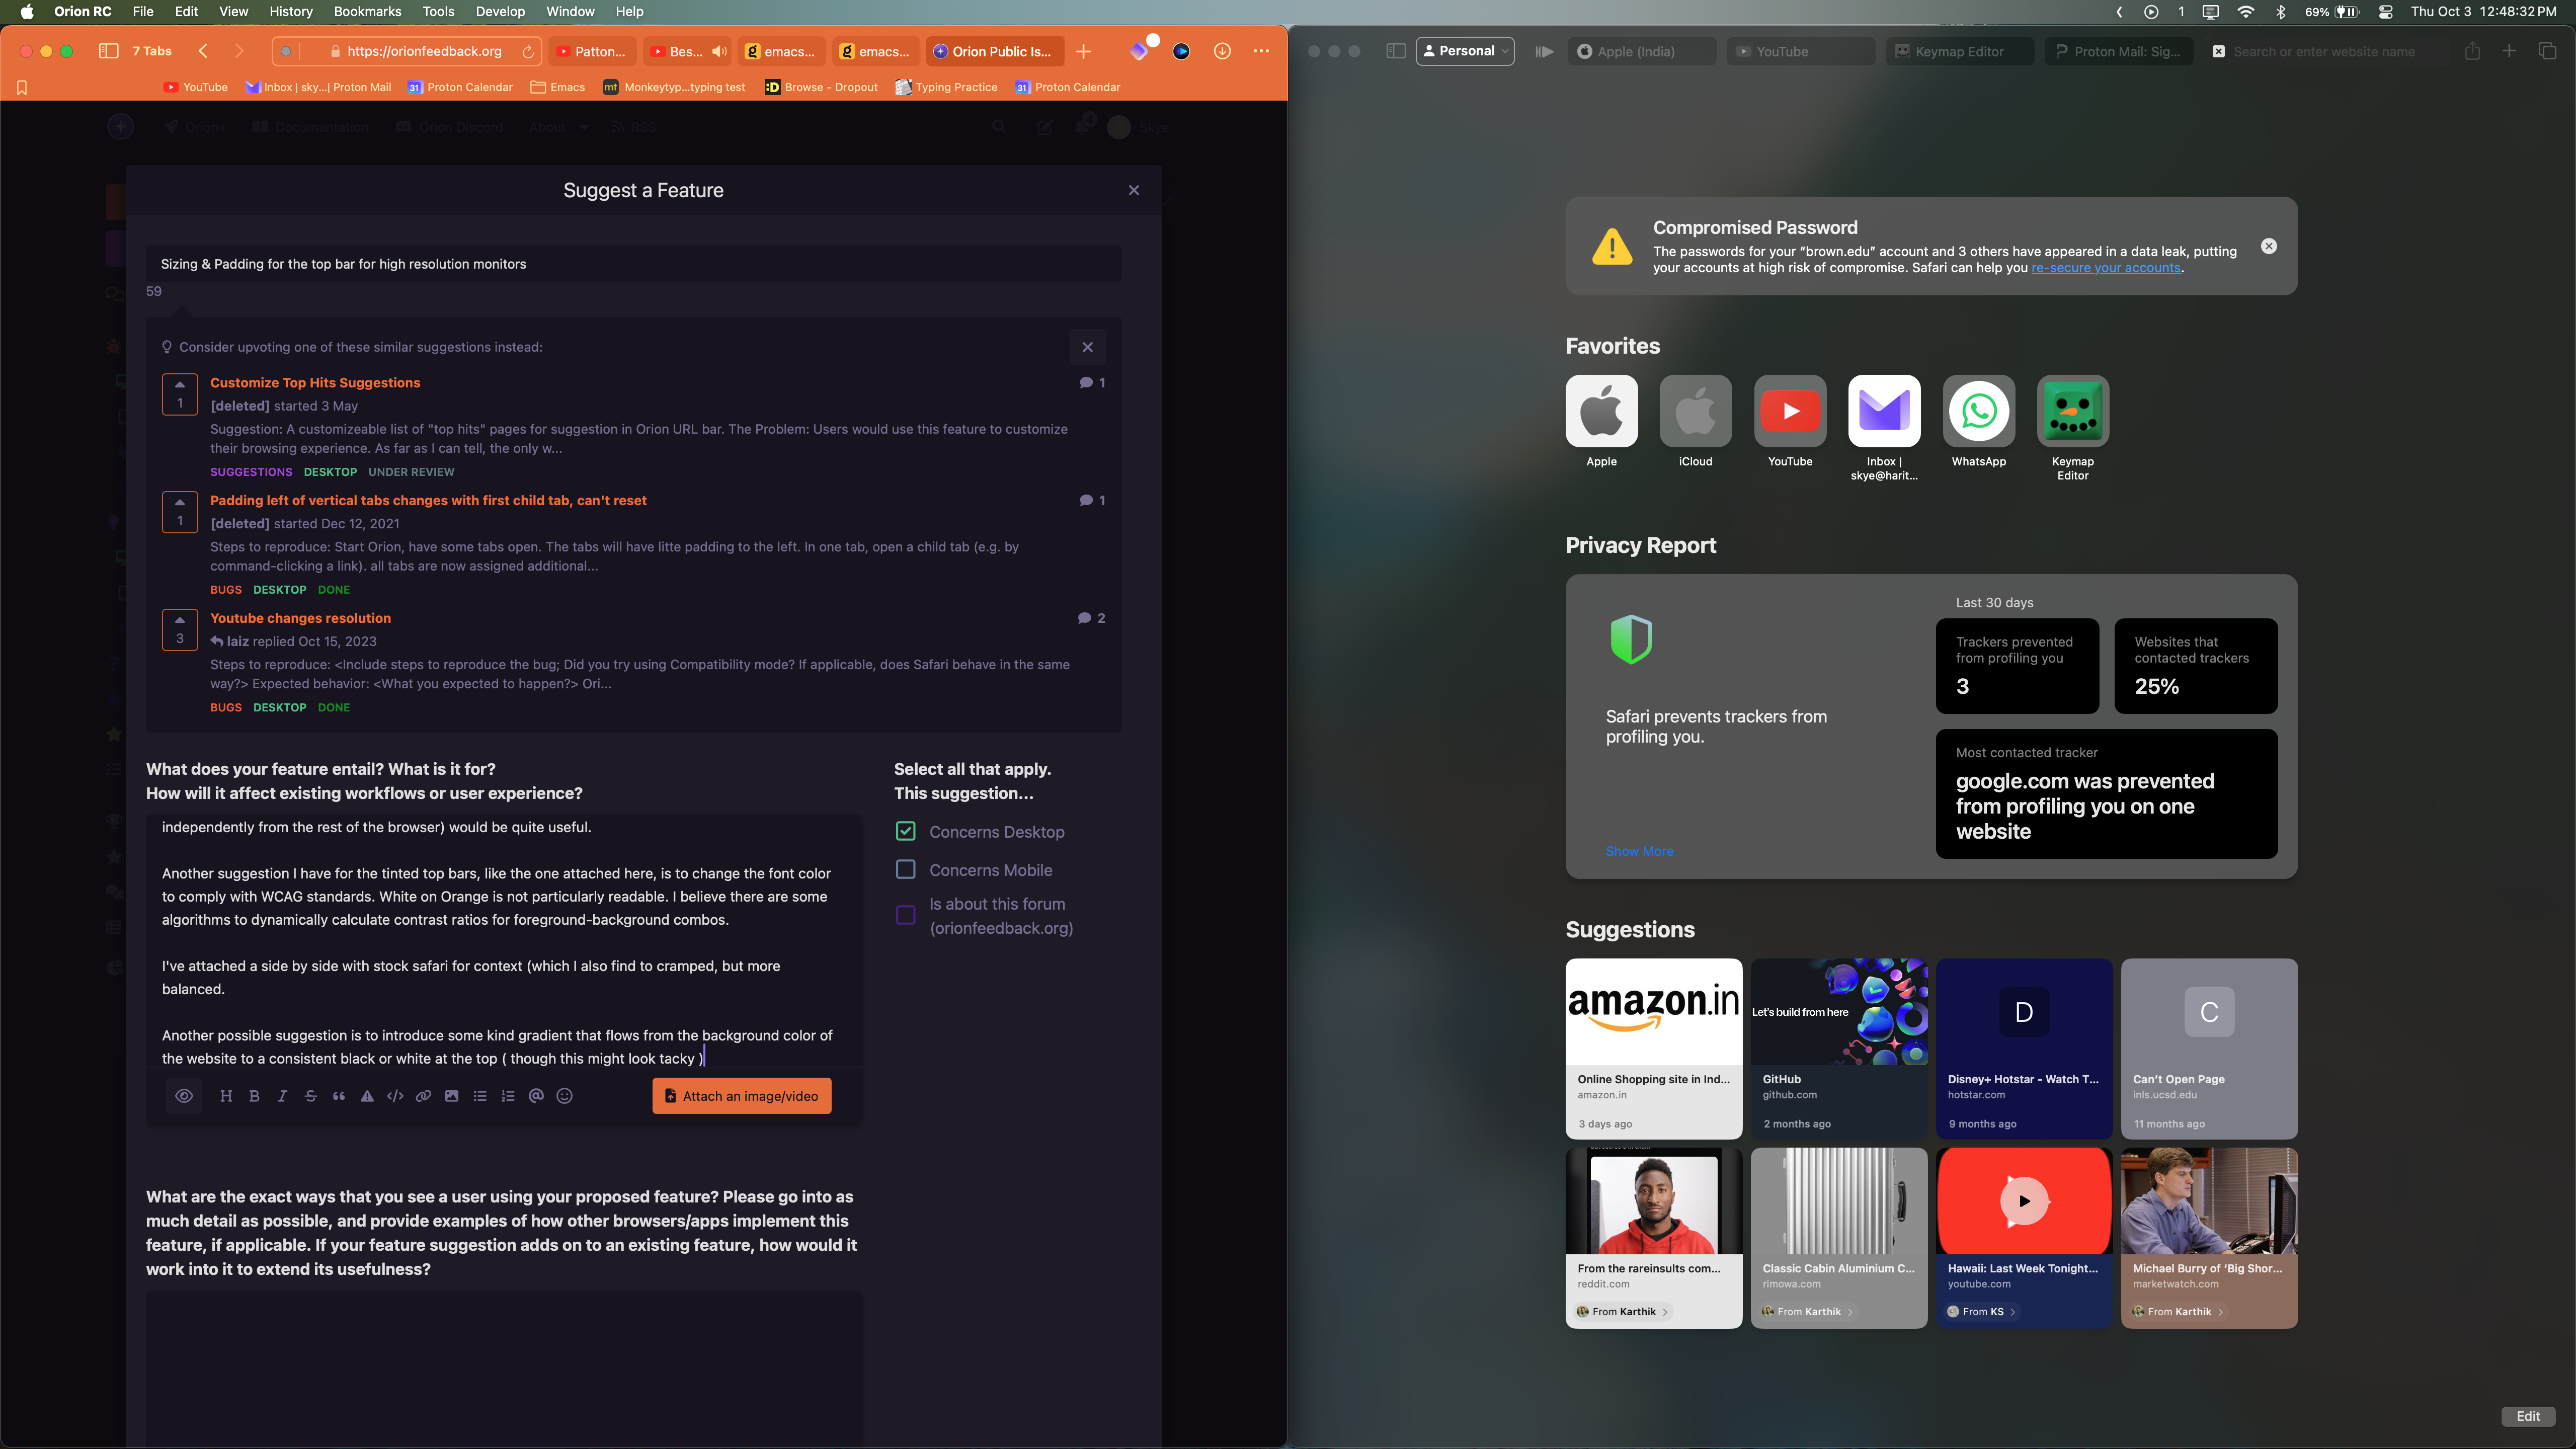Viewport: 2576px width, 1449px height.
Task: Open the Orion forum search
Action: (x=999, y=127)
